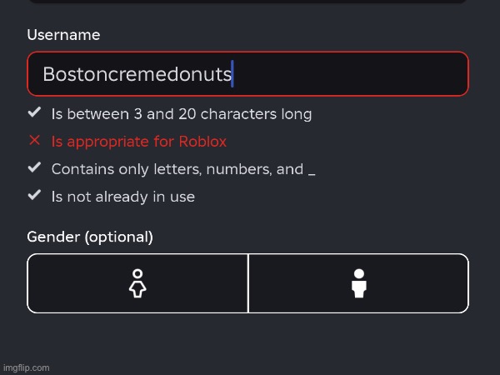Select the female gender icon

point(138,283)
